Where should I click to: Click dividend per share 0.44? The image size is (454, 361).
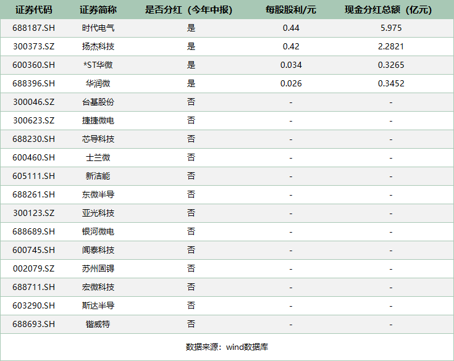[291, 28]
